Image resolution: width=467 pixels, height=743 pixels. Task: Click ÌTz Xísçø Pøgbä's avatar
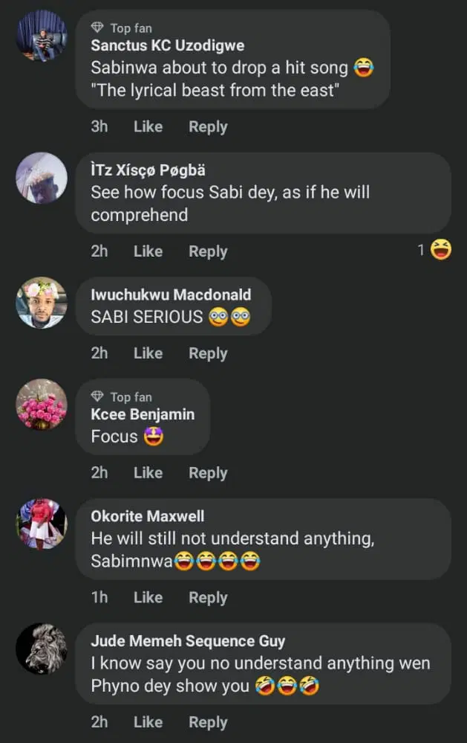pyautogui.click(x=42, y=178)
